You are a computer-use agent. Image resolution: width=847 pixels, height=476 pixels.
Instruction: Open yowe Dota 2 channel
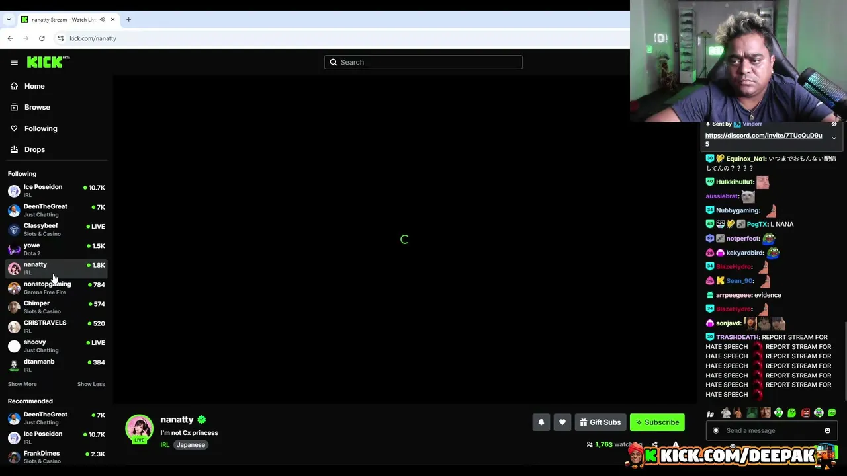point(57,249)
